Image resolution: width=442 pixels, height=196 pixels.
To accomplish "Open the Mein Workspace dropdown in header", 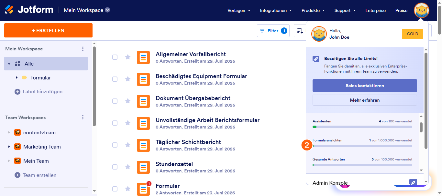I will pos(87,10).
